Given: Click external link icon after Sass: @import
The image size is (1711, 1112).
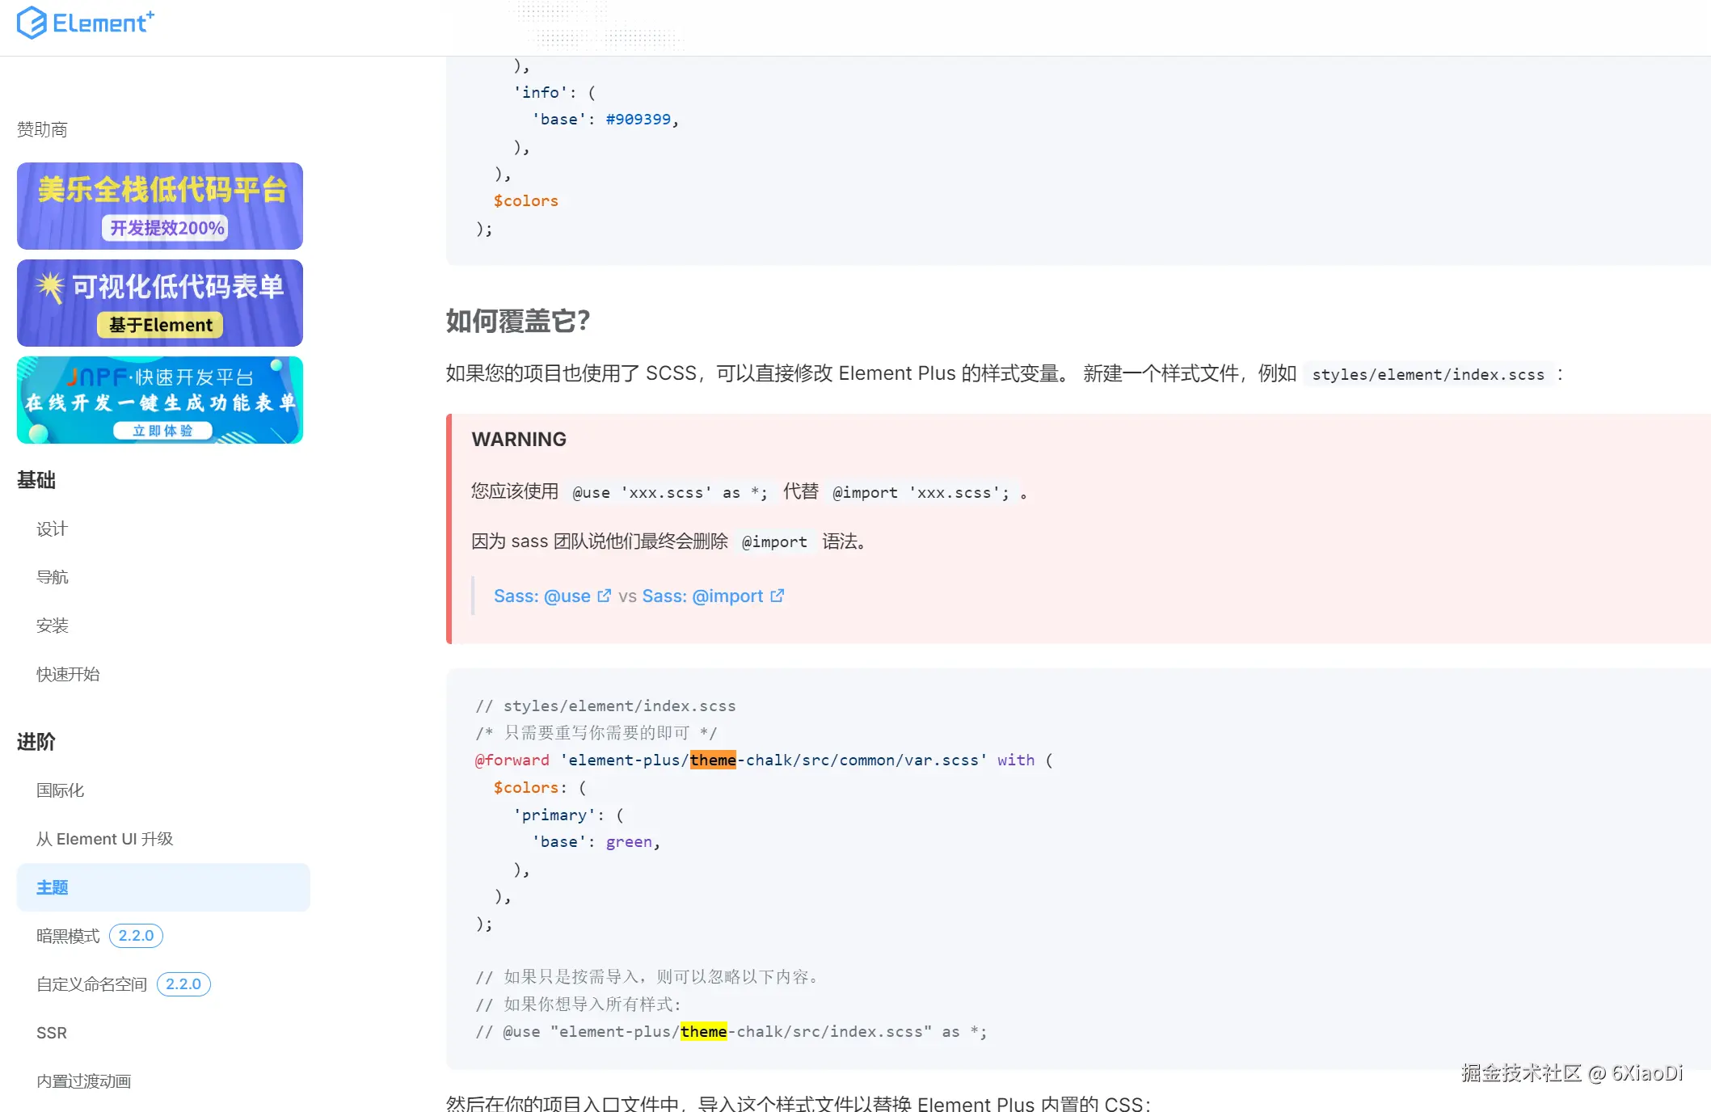Looking at the screenshot, I should 777,596.
